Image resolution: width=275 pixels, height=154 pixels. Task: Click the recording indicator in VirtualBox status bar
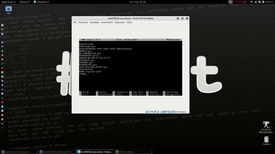[x=166, y=112]
